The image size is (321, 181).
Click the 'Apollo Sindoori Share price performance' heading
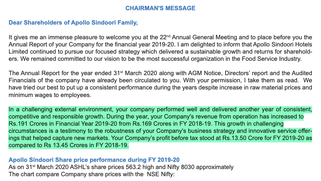pyautogui.click(x=94, y=160)
